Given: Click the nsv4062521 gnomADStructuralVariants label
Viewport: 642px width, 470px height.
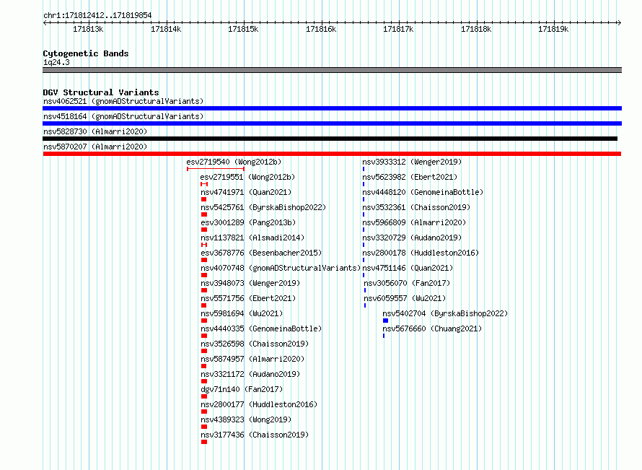Looking at the screenshot, I should (x=123, y=101).
